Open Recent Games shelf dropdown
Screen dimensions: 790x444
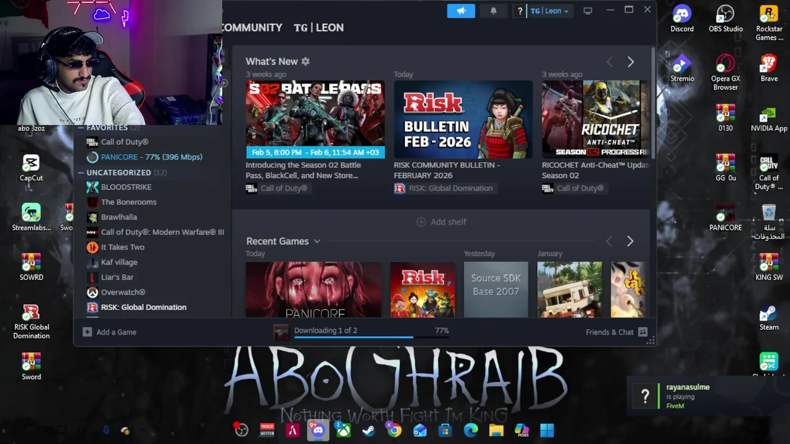click(317, 241)
